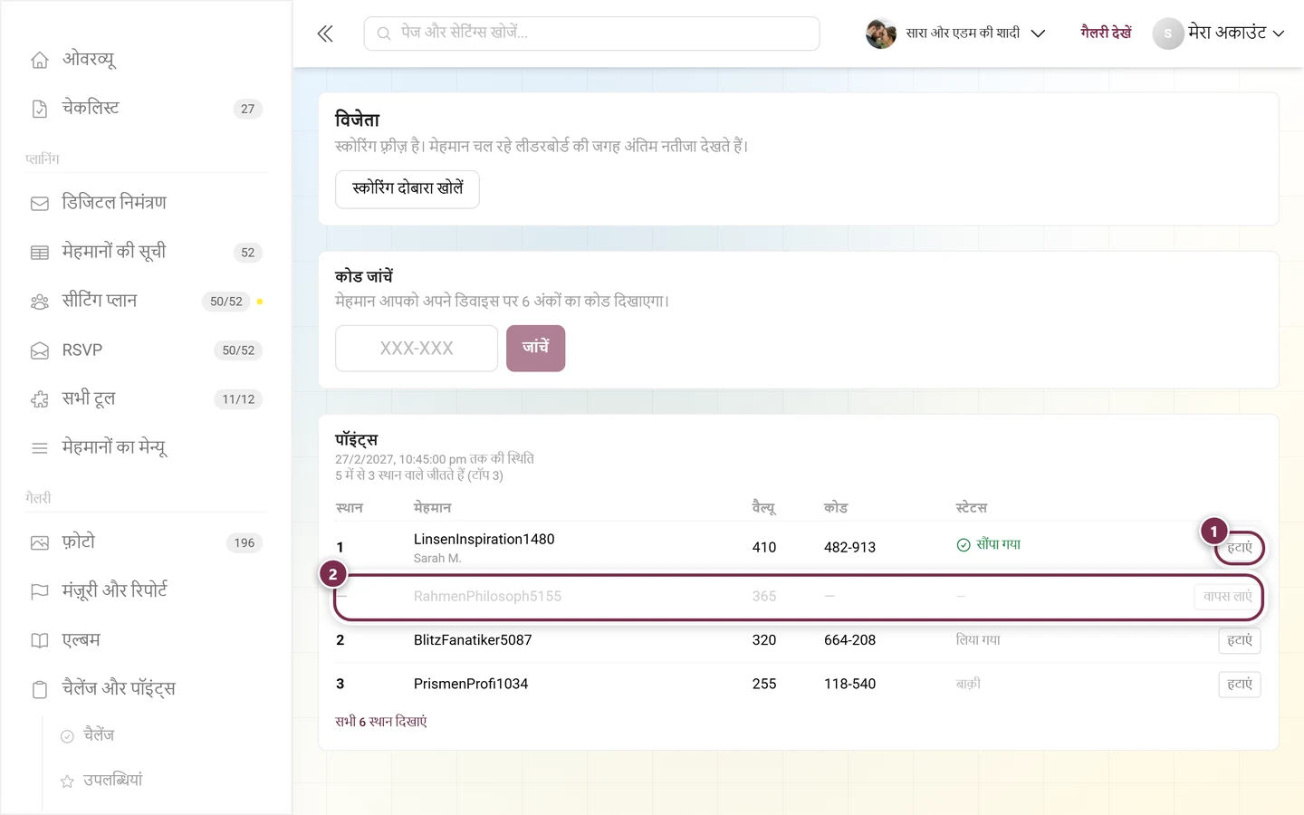Click the गैलरी देखें link
The height and width of the screenshot is (815, 1304).
1106,33
